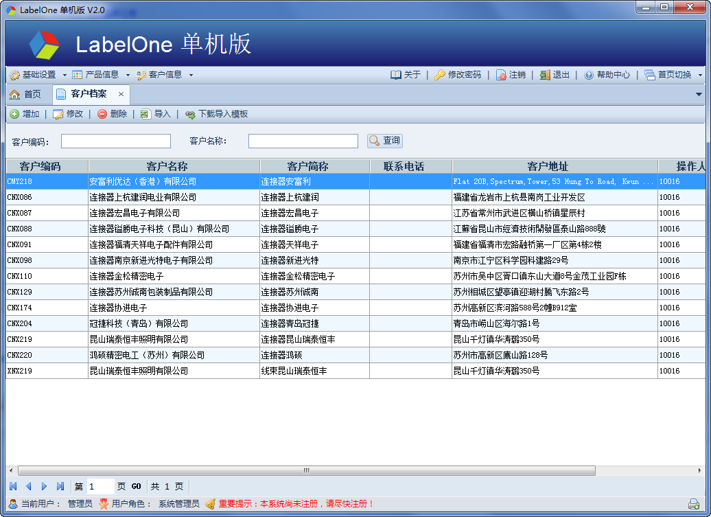Focus the 客户编码 input field
Screen dimensions: 711x517
(x=115, y=141)
